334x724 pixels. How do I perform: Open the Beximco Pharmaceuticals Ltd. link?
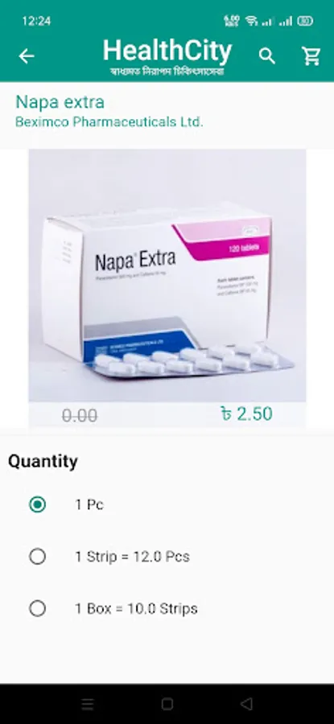[x=109, y=122]
